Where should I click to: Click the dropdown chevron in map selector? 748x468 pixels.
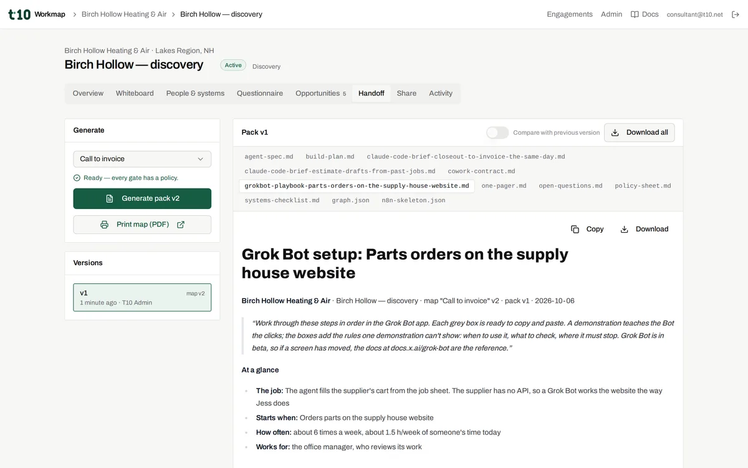click(200, 159)
